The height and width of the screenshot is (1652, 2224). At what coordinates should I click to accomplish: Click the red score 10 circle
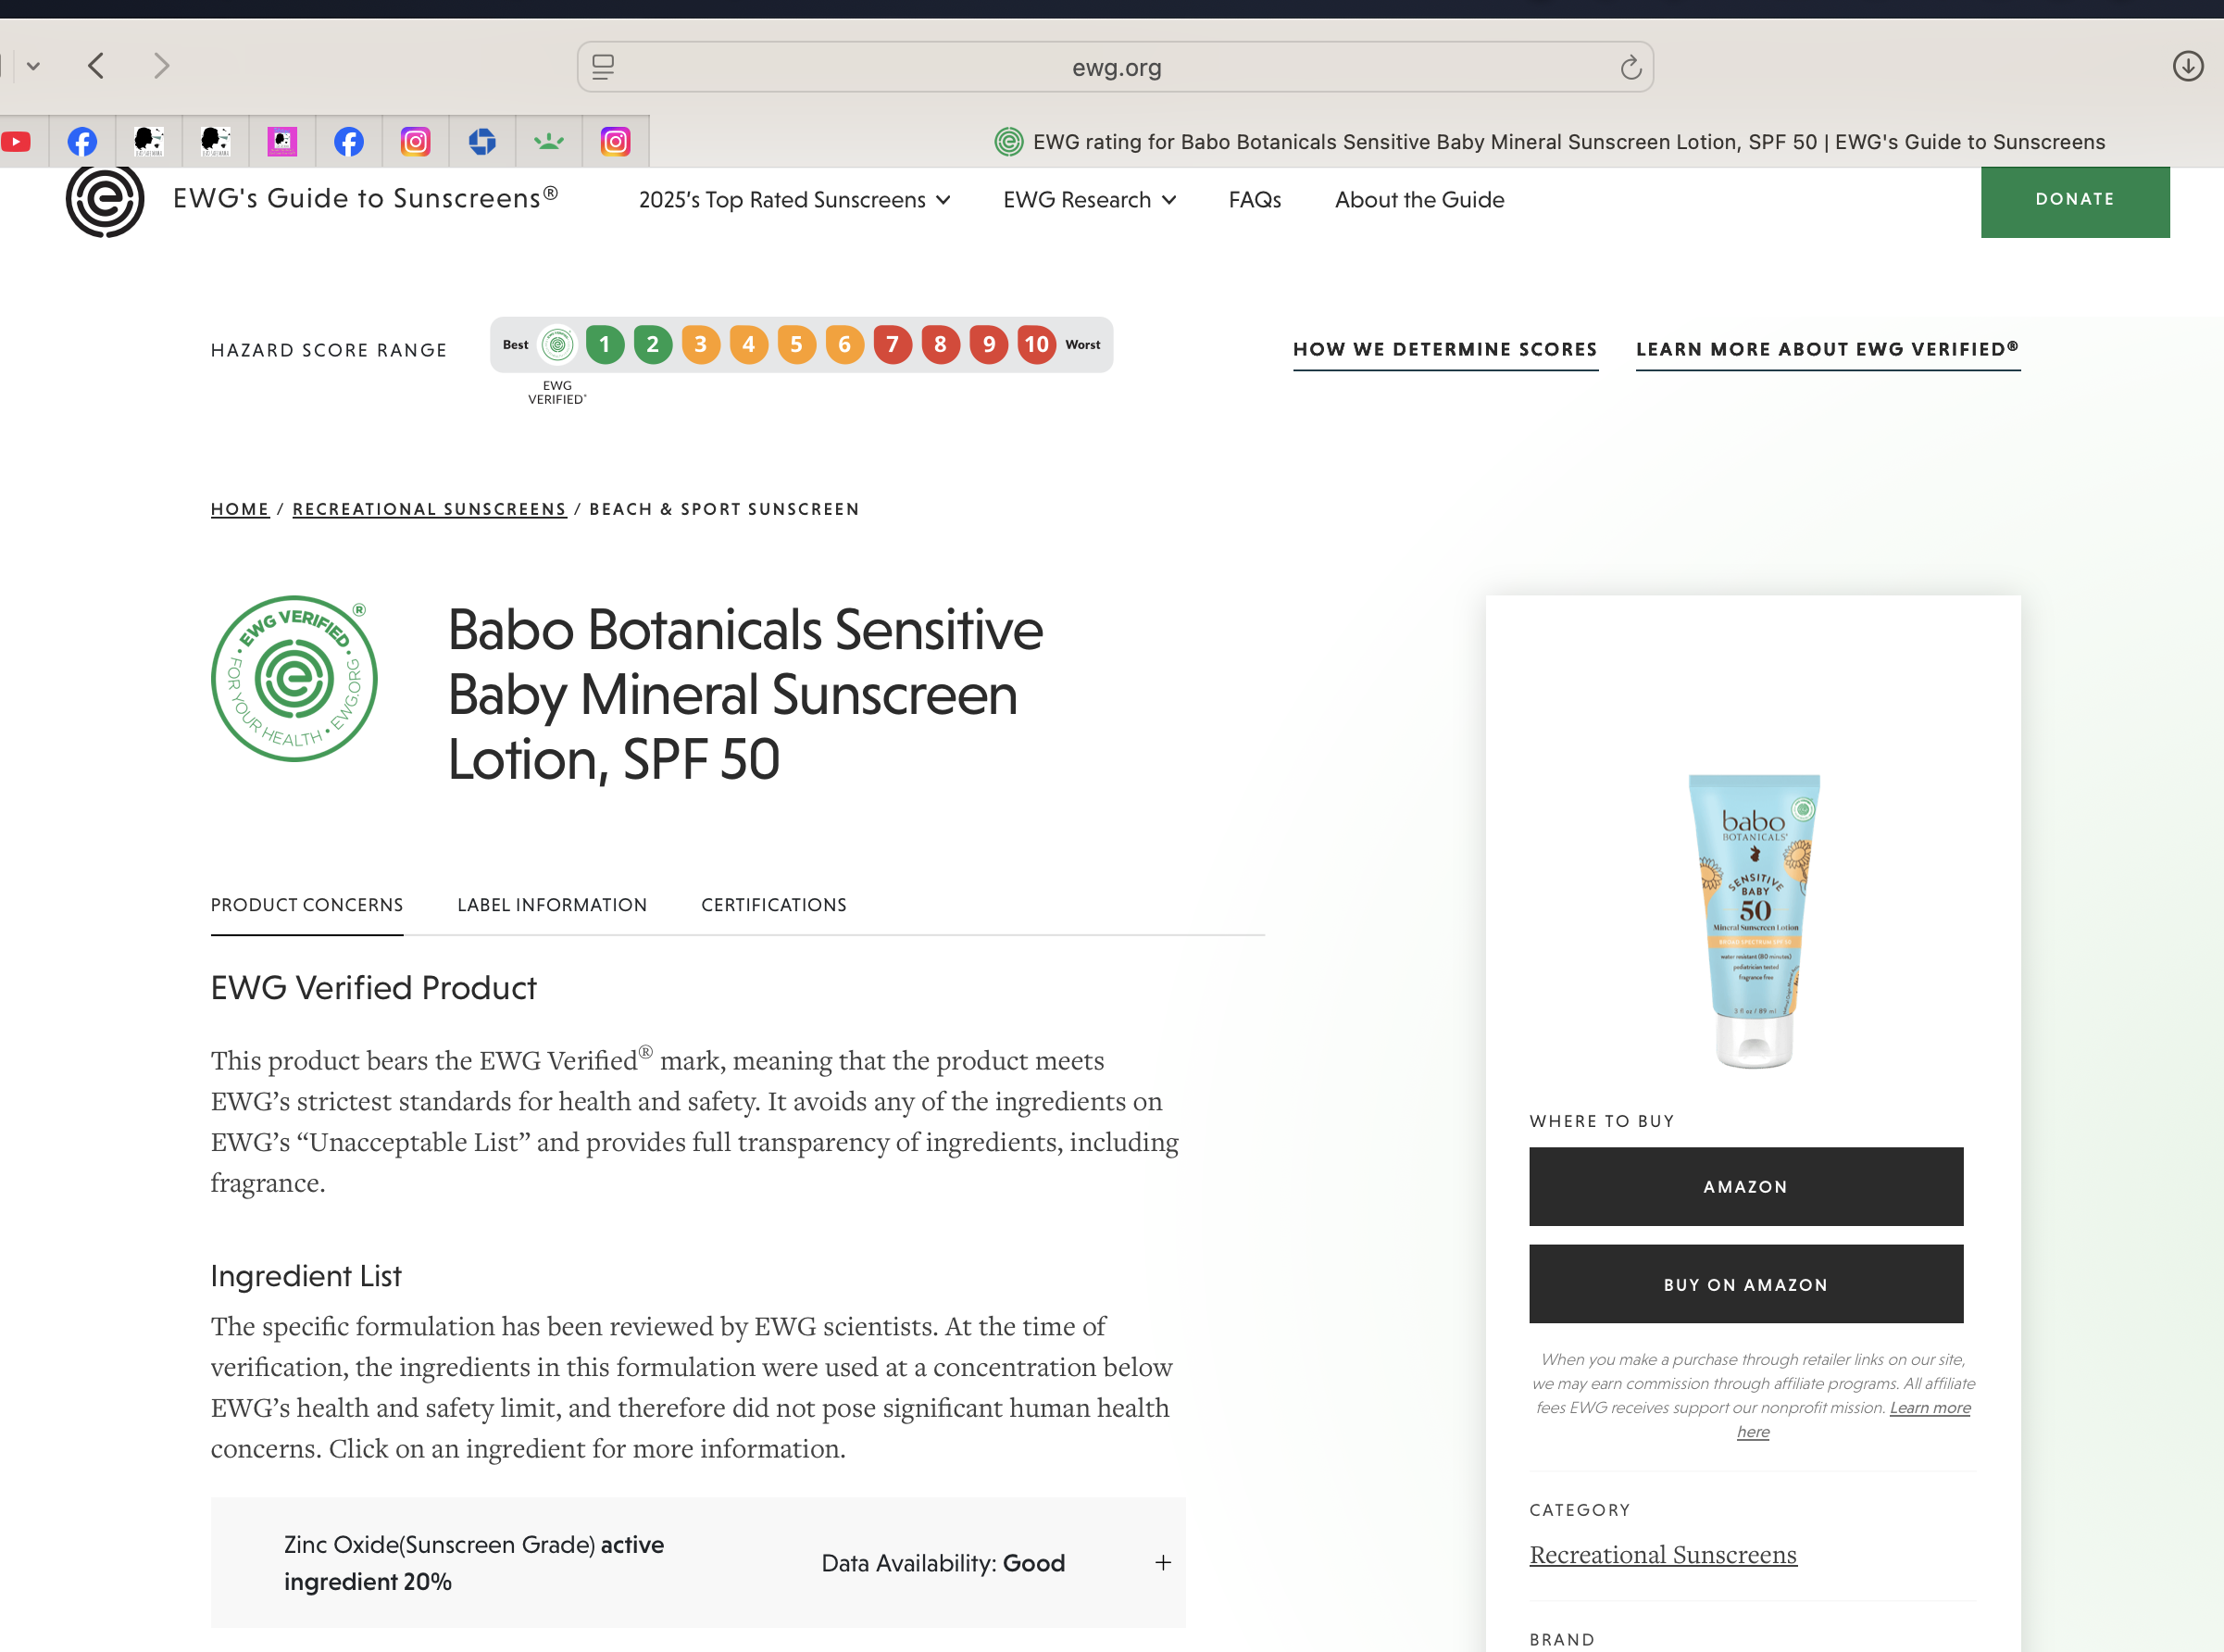(1036, 345)
